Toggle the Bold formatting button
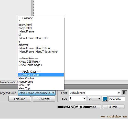128x119 pixels. coord(124,93)
